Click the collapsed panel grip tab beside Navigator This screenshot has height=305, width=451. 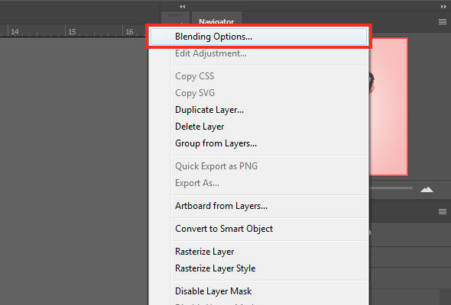175,18
